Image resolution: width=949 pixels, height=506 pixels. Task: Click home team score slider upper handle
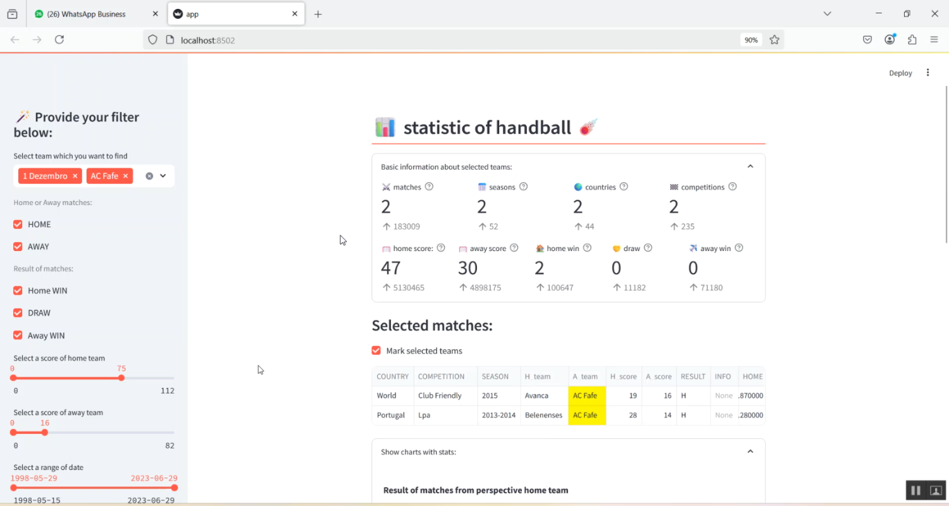[x=121, y=378]
